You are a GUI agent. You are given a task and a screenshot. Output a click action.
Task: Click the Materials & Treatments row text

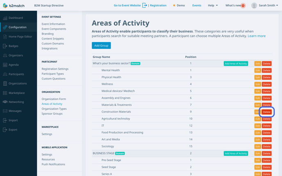[x=116, y=105]
